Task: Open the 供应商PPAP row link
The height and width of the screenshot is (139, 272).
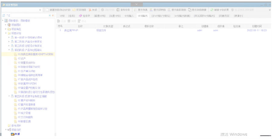Action: click(71, 31)
